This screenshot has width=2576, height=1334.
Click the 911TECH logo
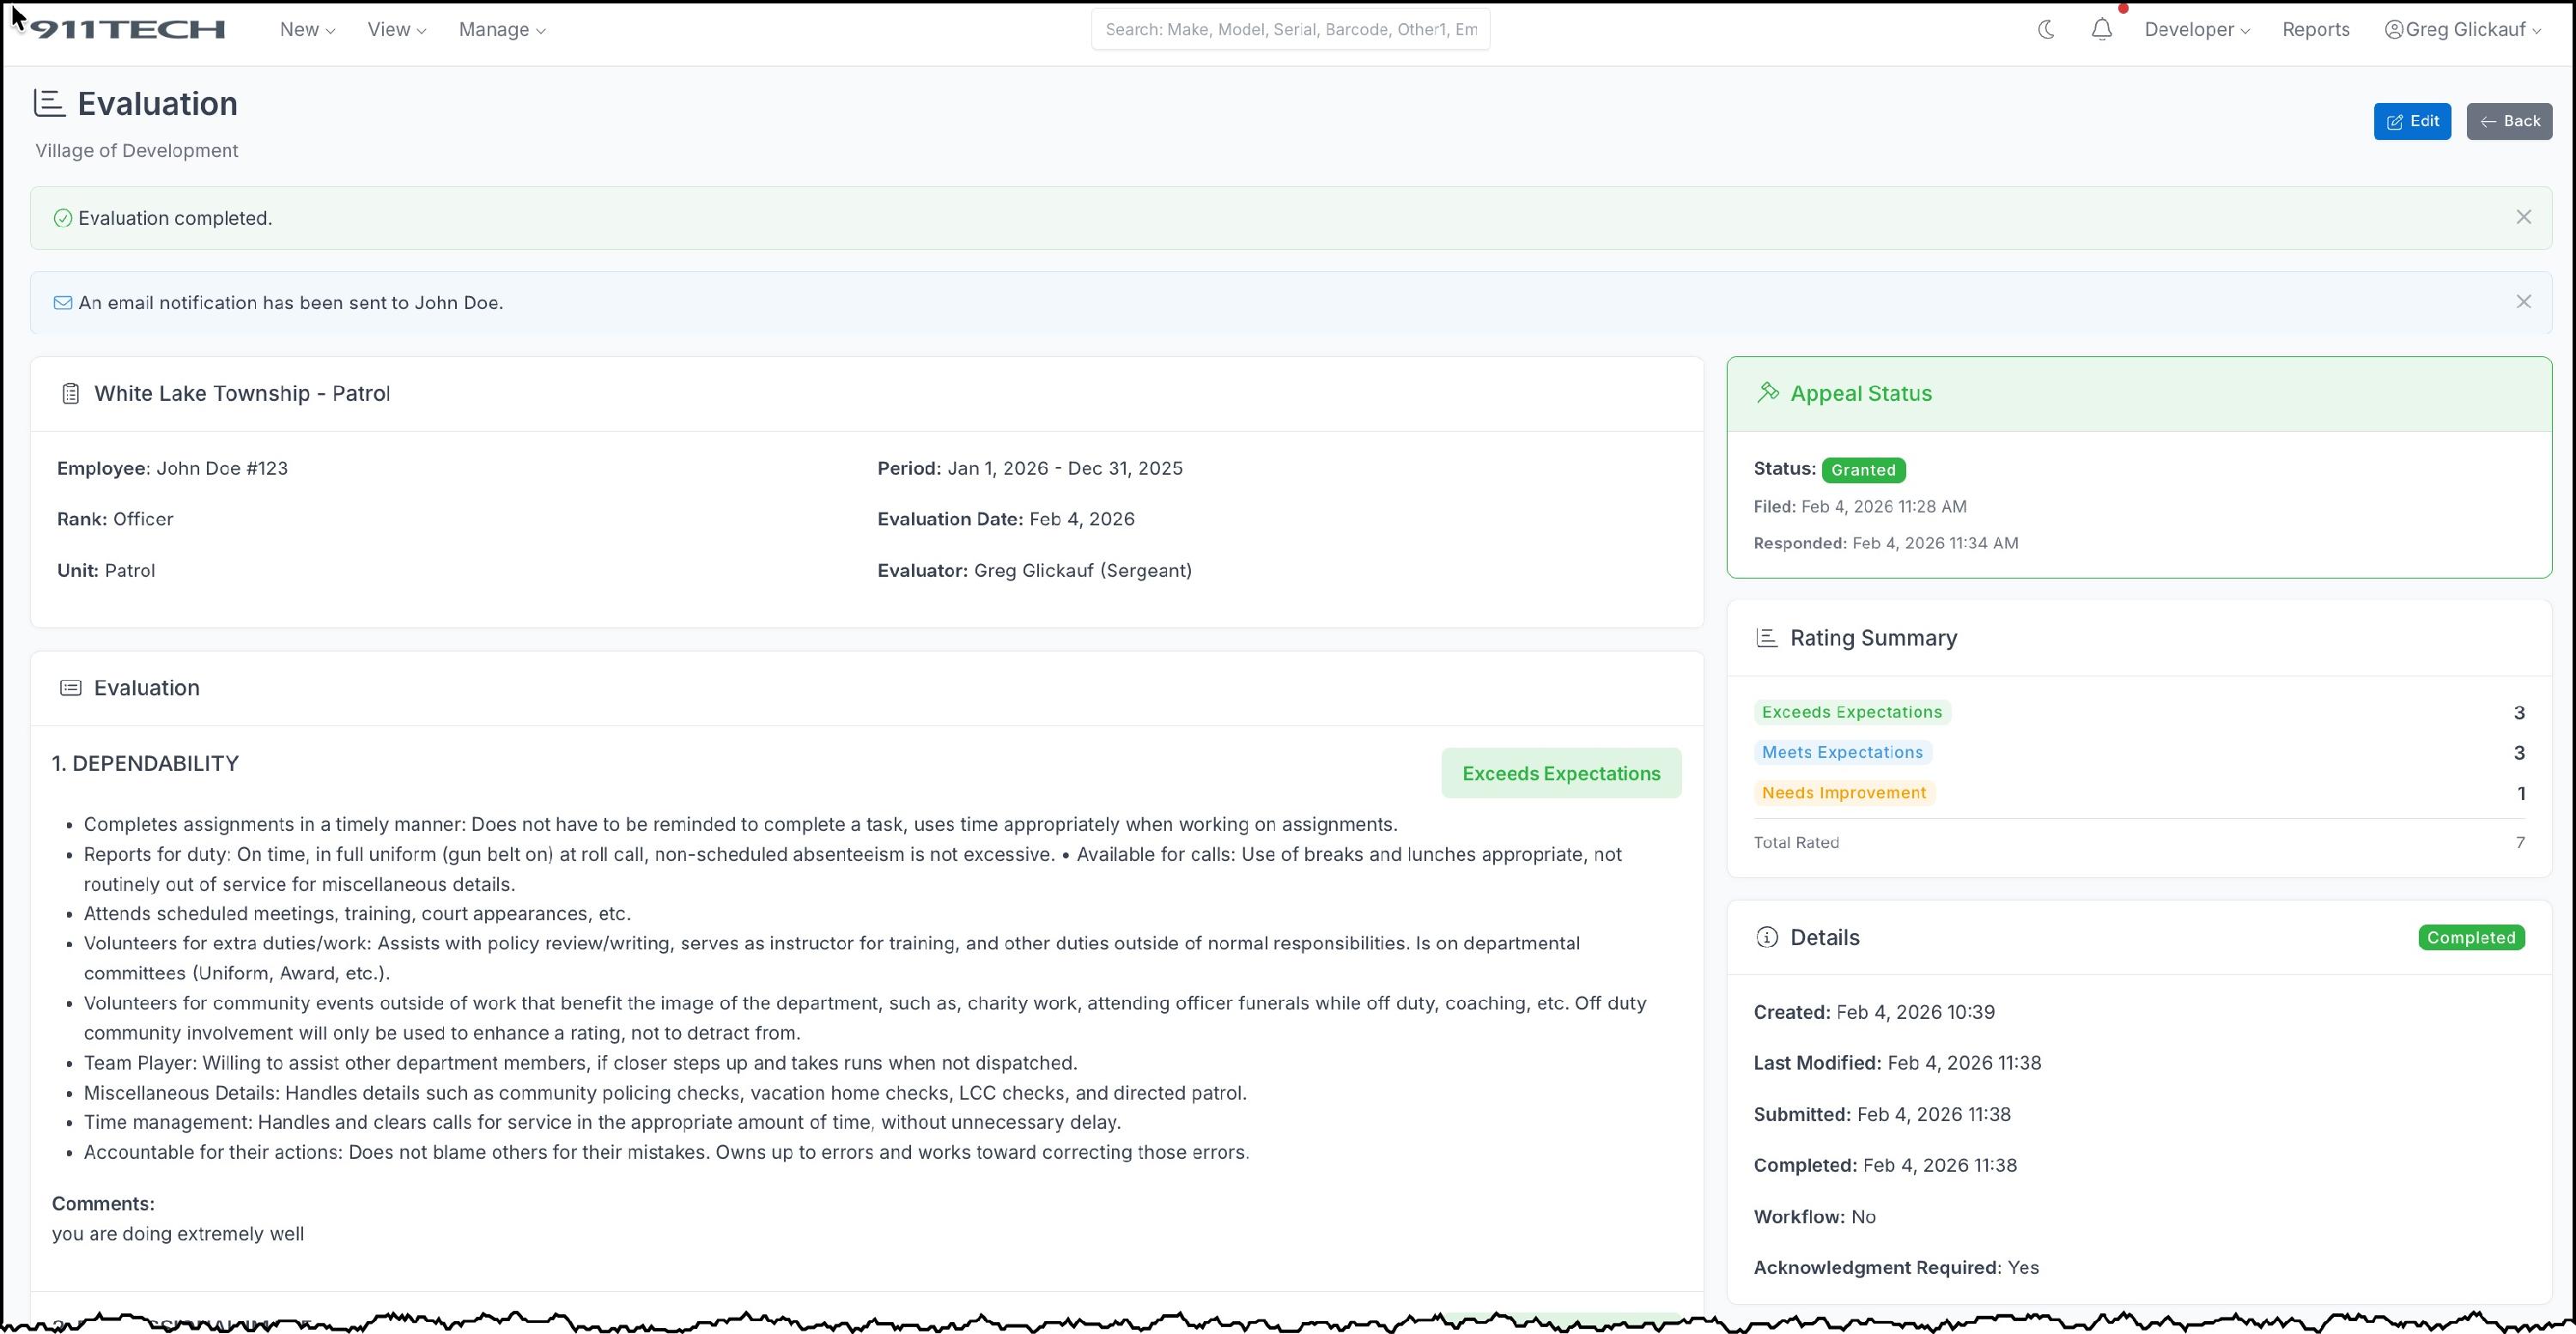[128, 30]
